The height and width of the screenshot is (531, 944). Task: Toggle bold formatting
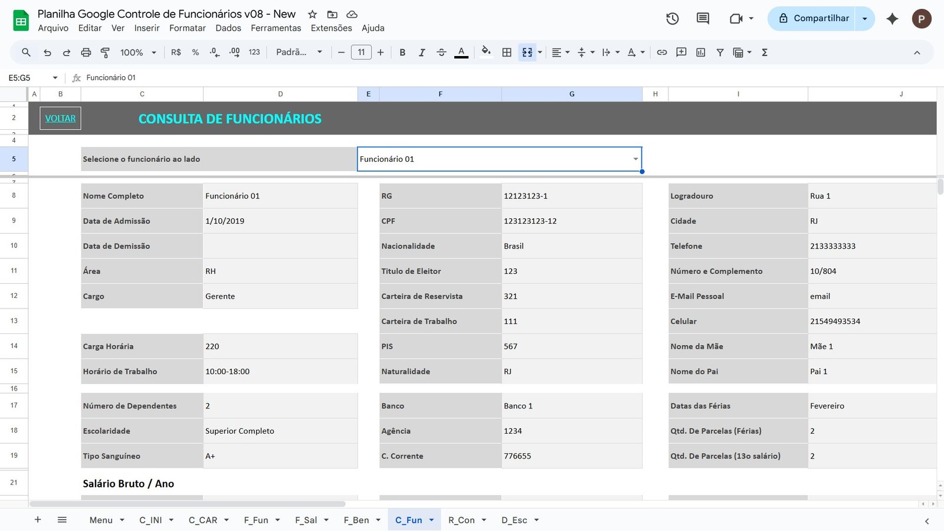click(402, 52)
